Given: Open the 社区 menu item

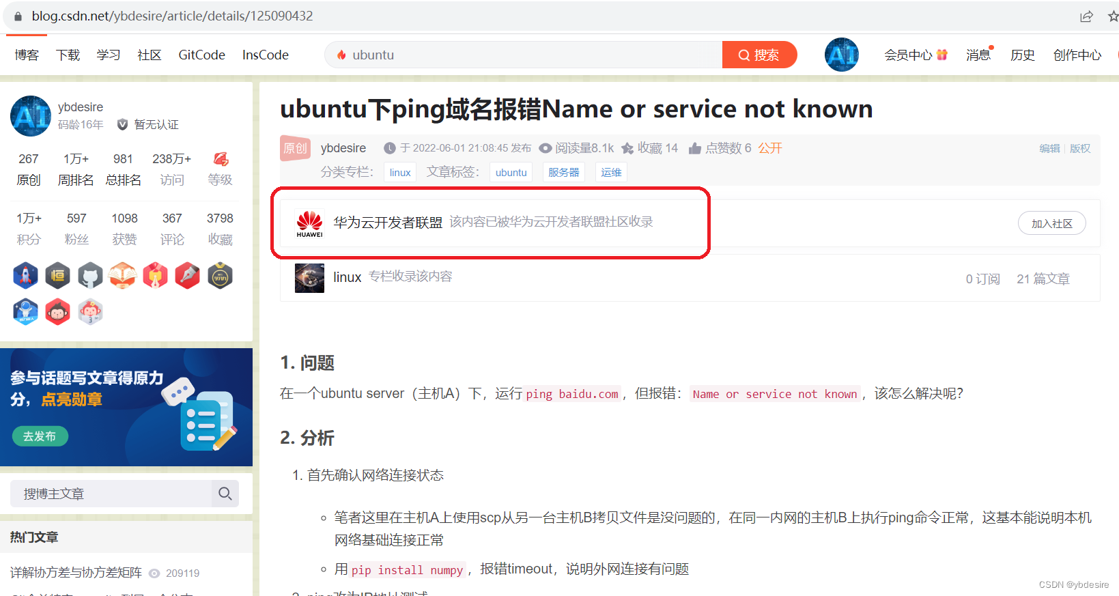Looking at the screenshot, I should pyautogui.click(x=150, y=55).
